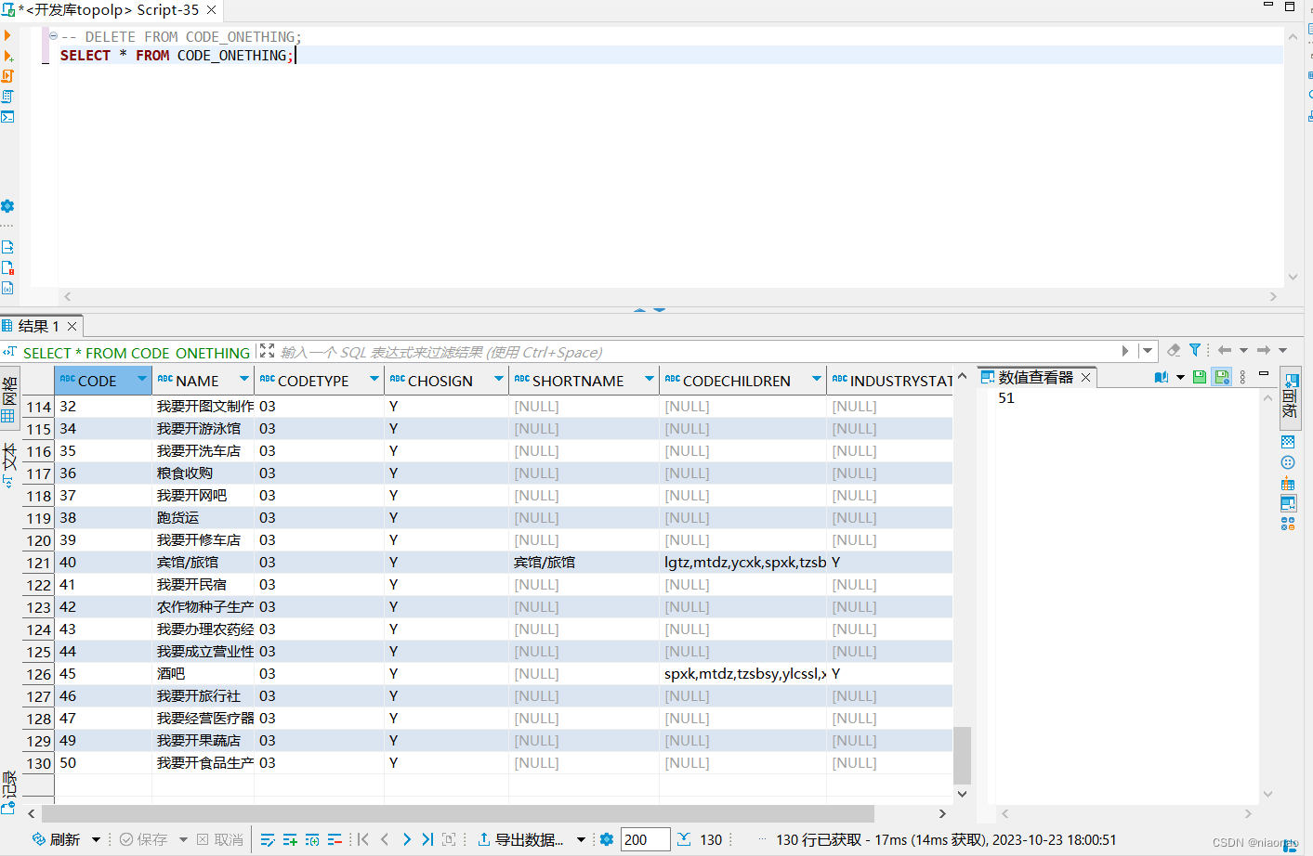The width and height of the screenshot is (1313, 856).
Task: Show the execution plan icon in editor sidebar
Action: point(7,97)
